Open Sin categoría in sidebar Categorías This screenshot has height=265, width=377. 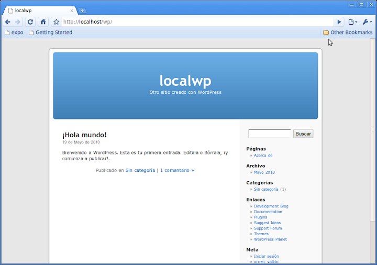pyautogui.click(x=266, y=189)
